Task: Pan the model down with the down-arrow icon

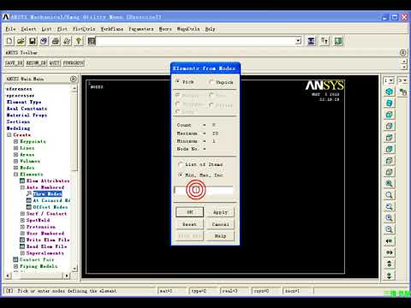Action: 389,275
